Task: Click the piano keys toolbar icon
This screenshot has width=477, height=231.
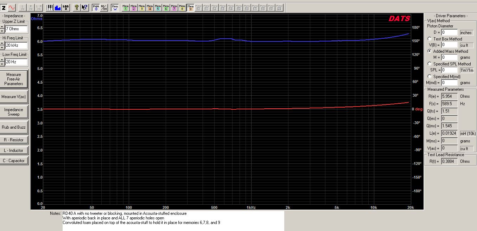Action: tap(50, 7)
